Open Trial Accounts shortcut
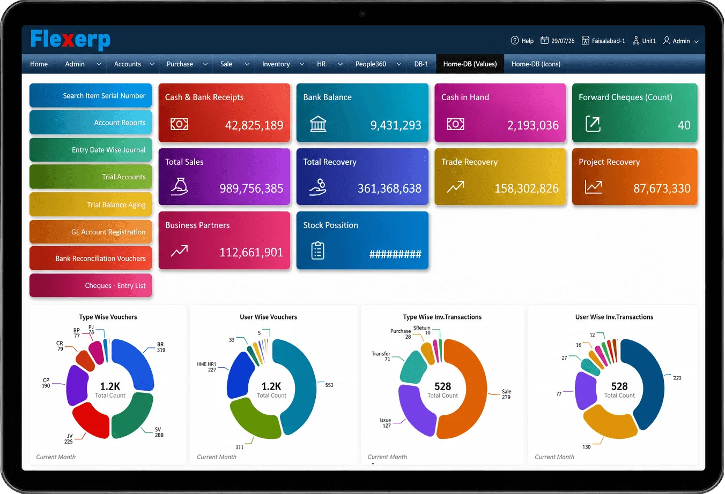The width and height of the screenshot is (725, 494). [x=91, y=177]
